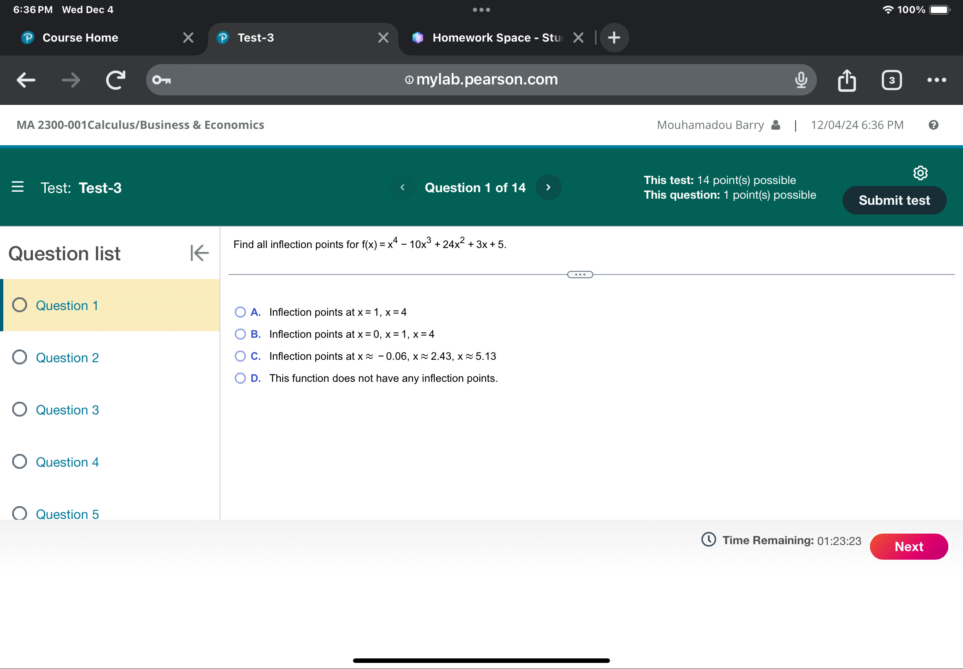Click the Mouhamadou Barry user name
This screenshot has height=669, width=963.
click(710, 125)
